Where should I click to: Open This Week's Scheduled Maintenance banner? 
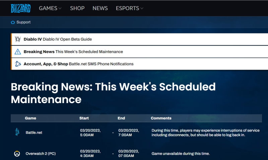click(x=89, y=52)
